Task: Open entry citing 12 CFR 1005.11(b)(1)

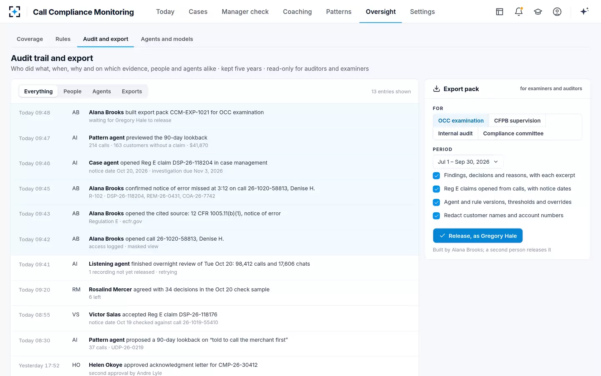Action: pyautogui.click(x=215, y=217)
